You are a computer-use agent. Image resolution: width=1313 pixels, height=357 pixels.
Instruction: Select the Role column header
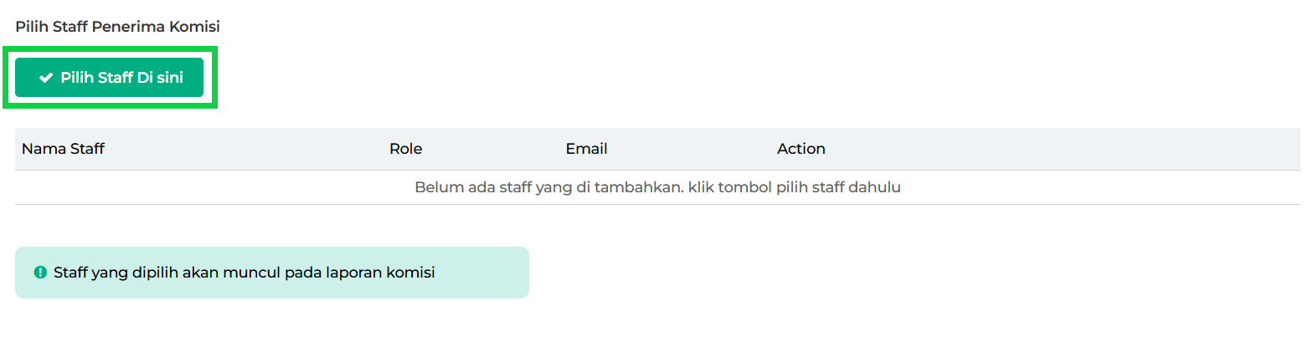[x=406, y=149]
